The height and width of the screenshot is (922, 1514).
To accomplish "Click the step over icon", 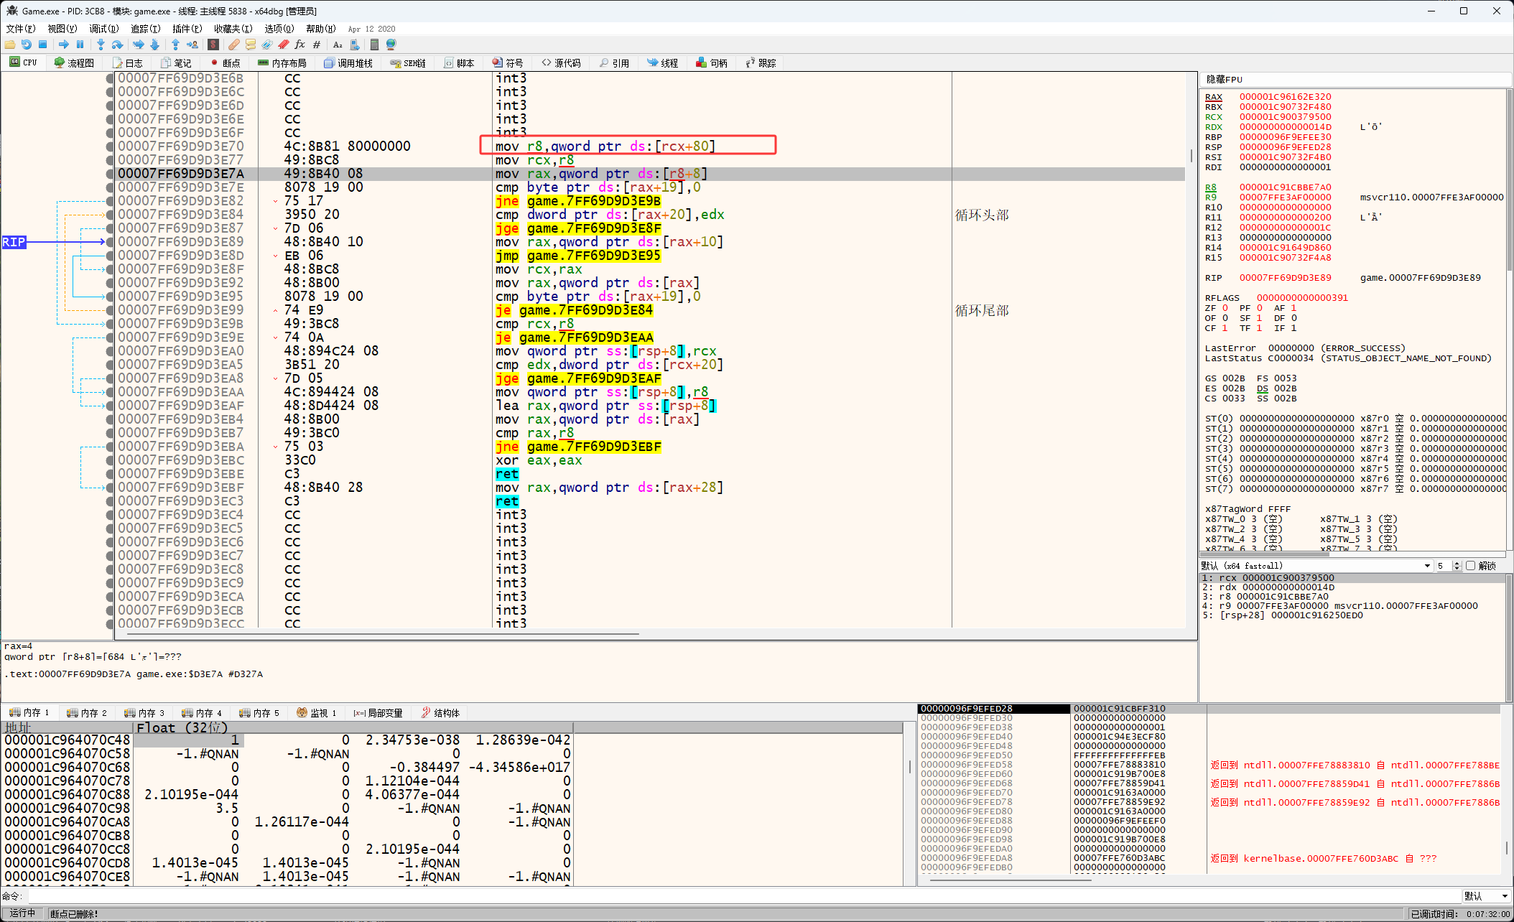I will click(117, 45).
